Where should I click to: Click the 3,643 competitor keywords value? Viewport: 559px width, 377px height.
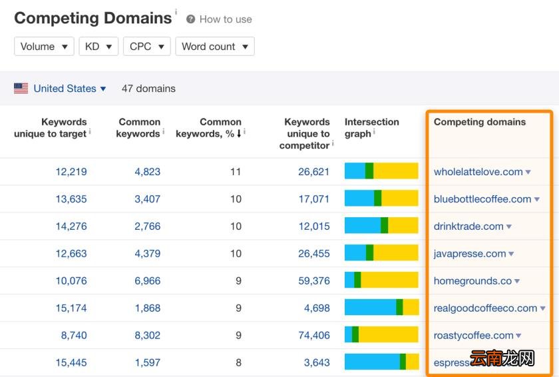point(317,363)
